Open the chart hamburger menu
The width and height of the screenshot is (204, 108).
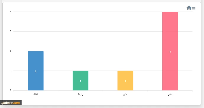pyautogui.click(x=194, y=8)
